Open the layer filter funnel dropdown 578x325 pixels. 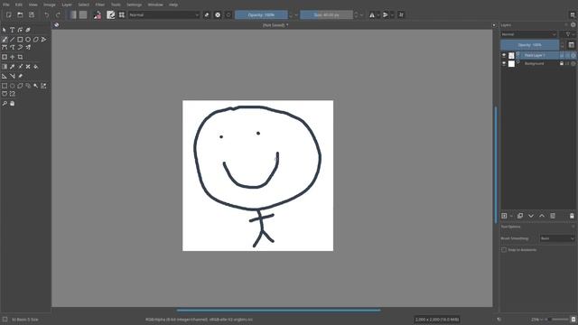click(570, 34)
